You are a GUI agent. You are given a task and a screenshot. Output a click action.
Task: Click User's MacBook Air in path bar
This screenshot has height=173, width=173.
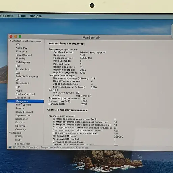(x=25, y=147)
